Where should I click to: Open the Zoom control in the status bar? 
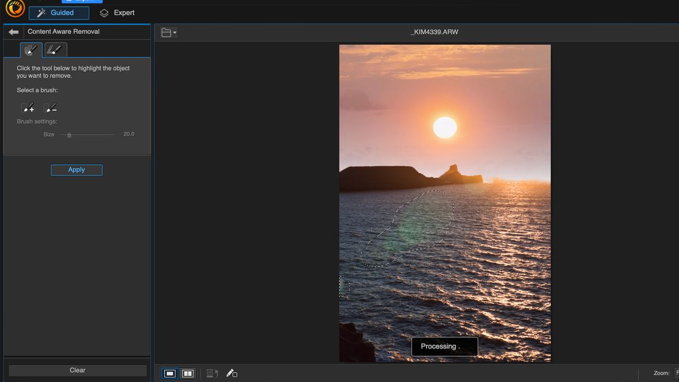point(661,373)
